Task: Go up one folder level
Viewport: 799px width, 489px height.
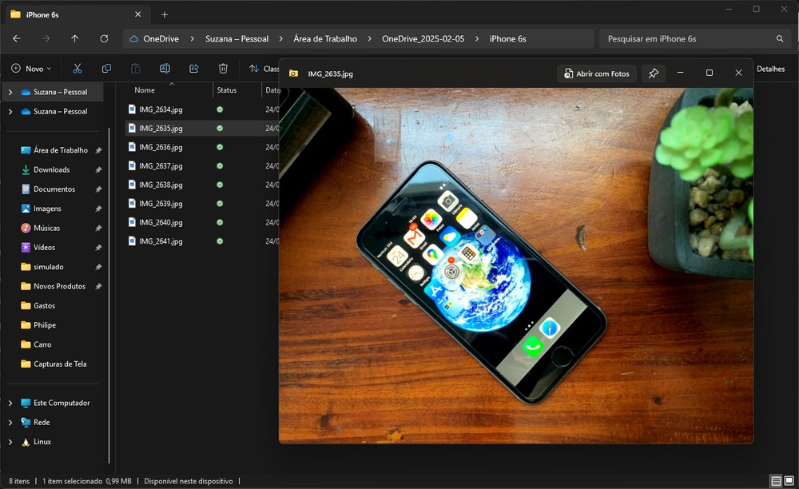Action: (74, 38)
